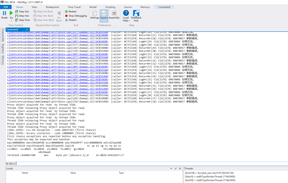Close the Command window tab

(x=27, y=30)
